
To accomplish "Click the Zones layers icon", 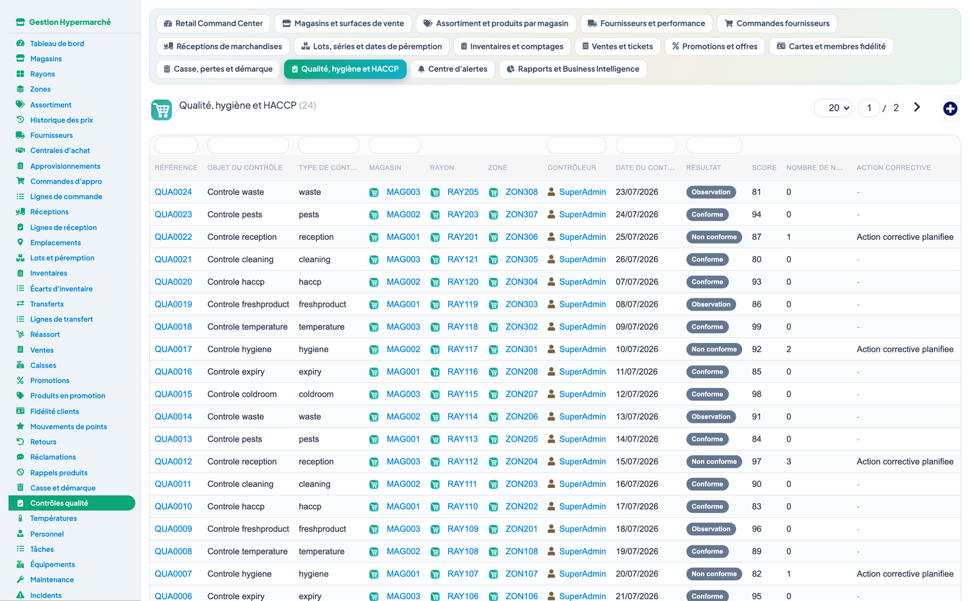I will pos(20,89).
